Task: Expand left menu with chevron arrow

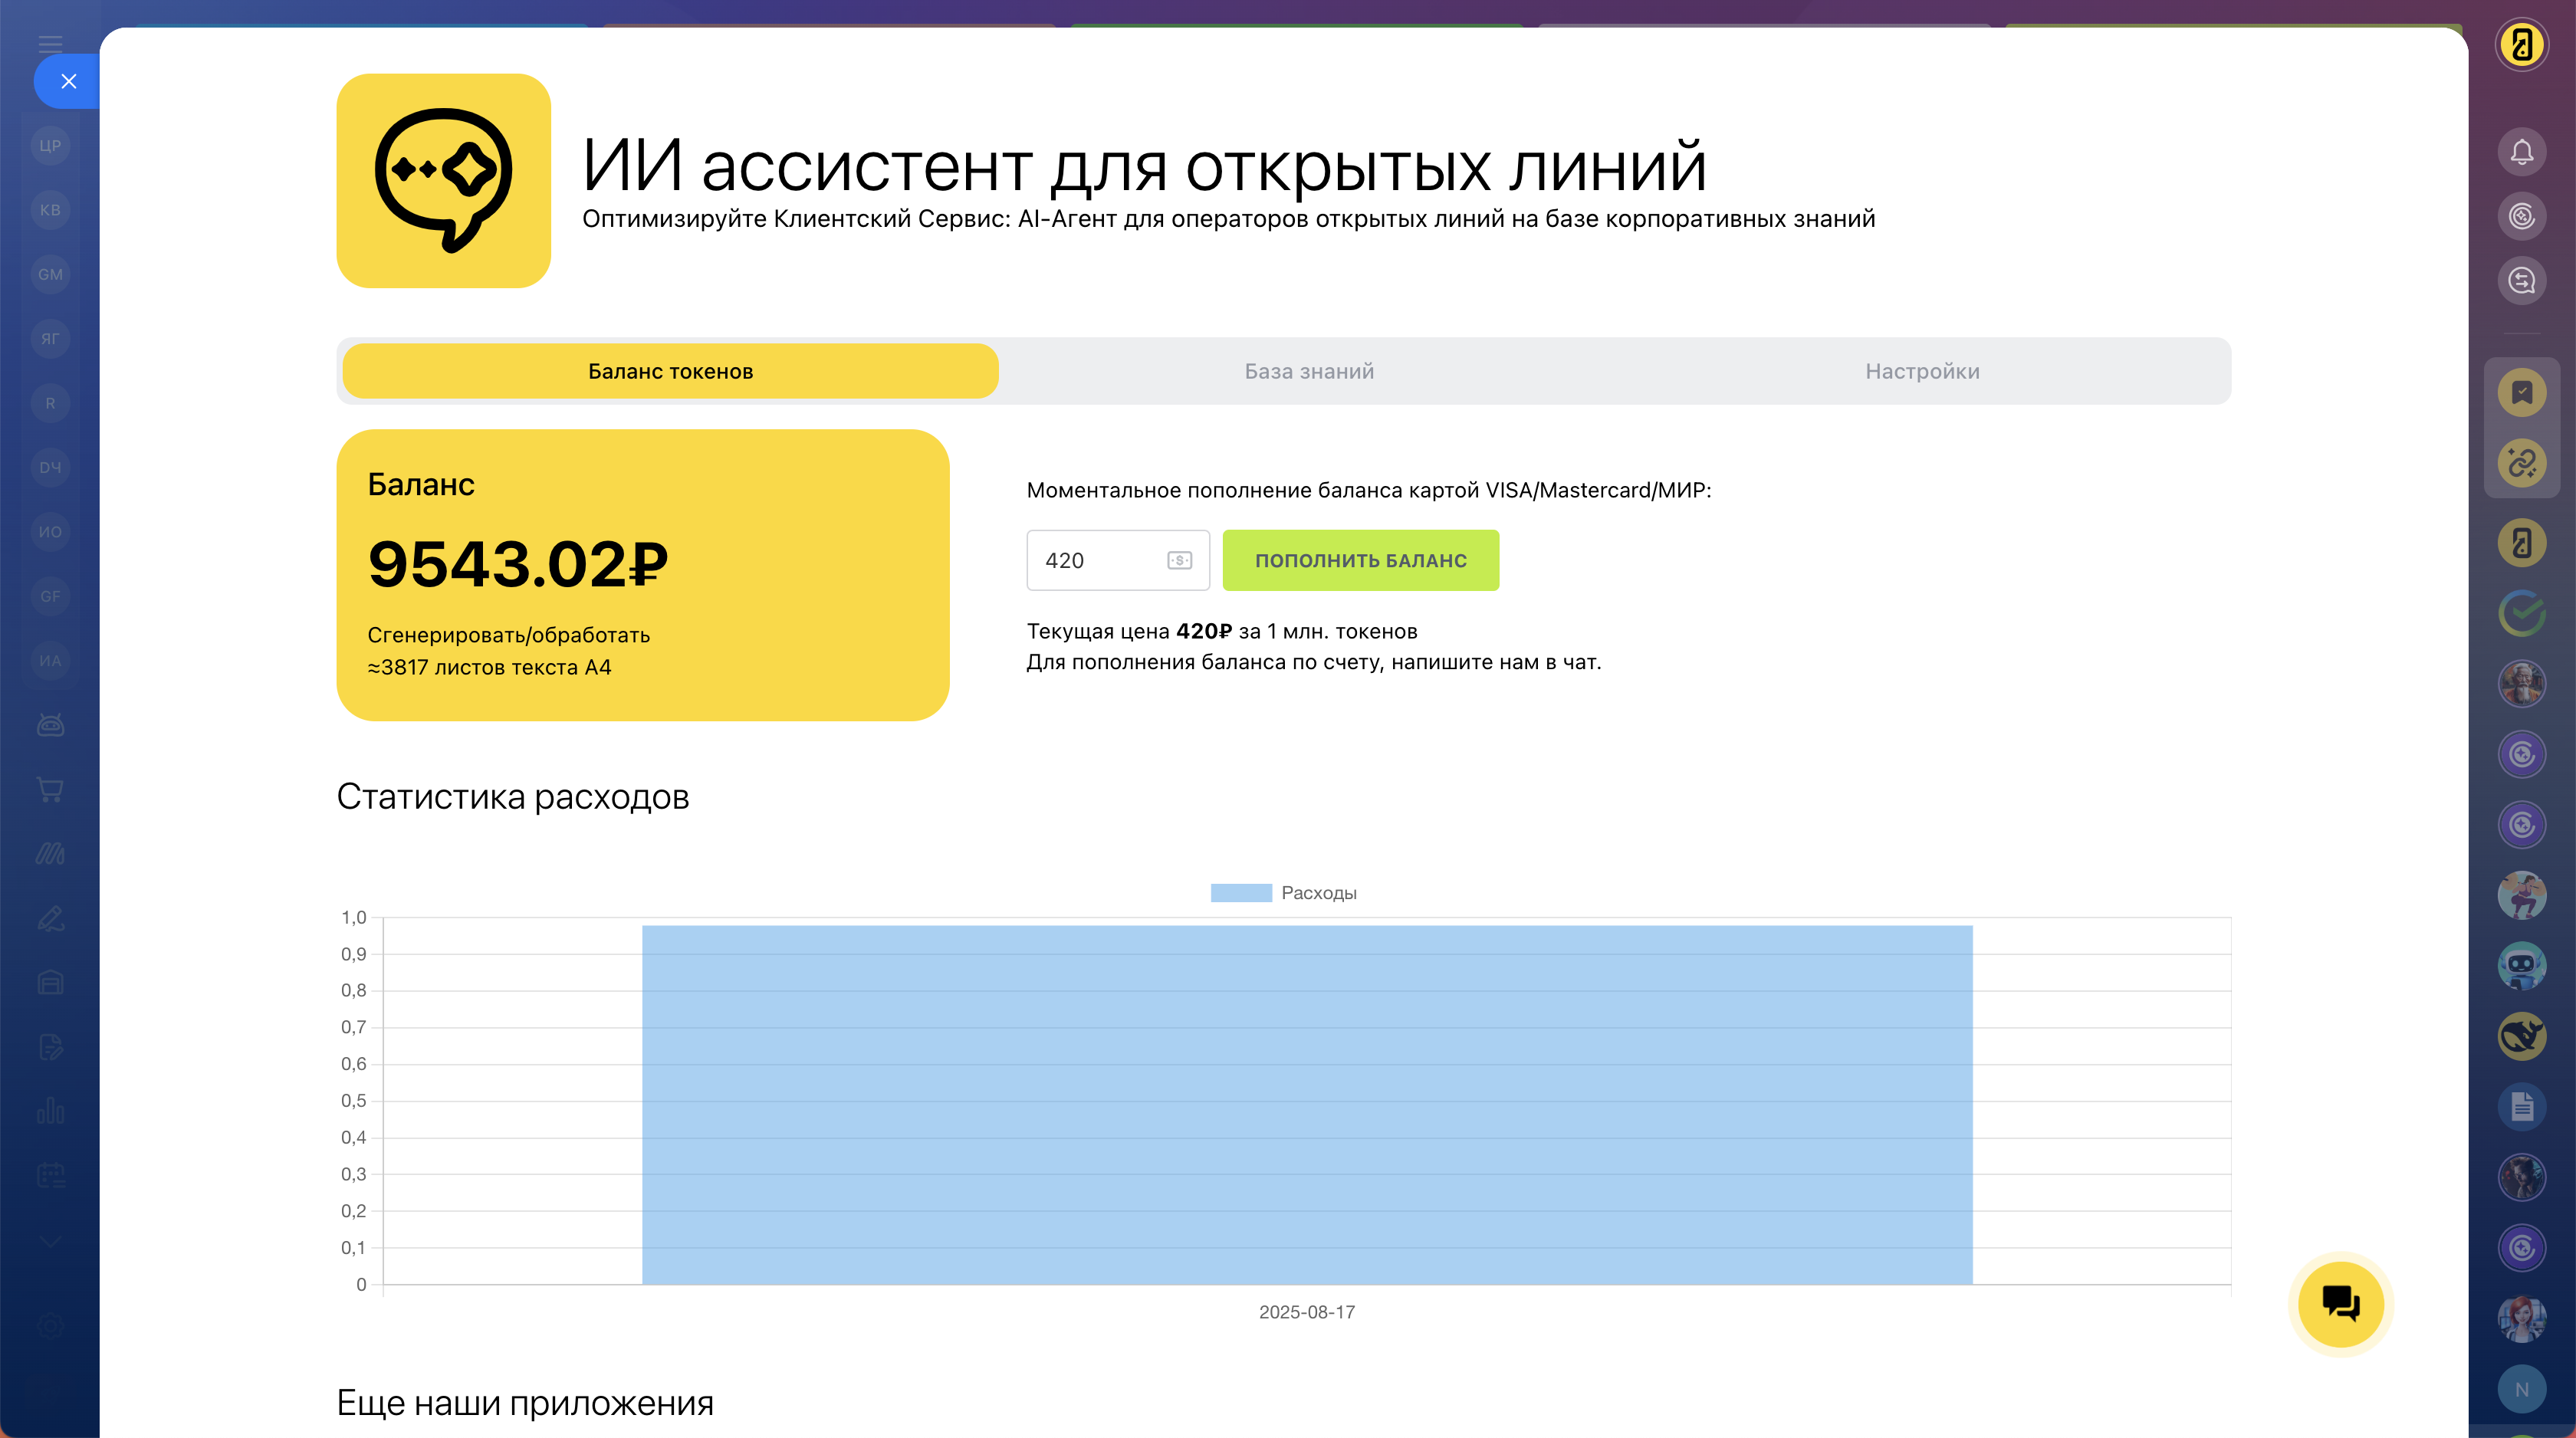Action: click(50, 1241)
